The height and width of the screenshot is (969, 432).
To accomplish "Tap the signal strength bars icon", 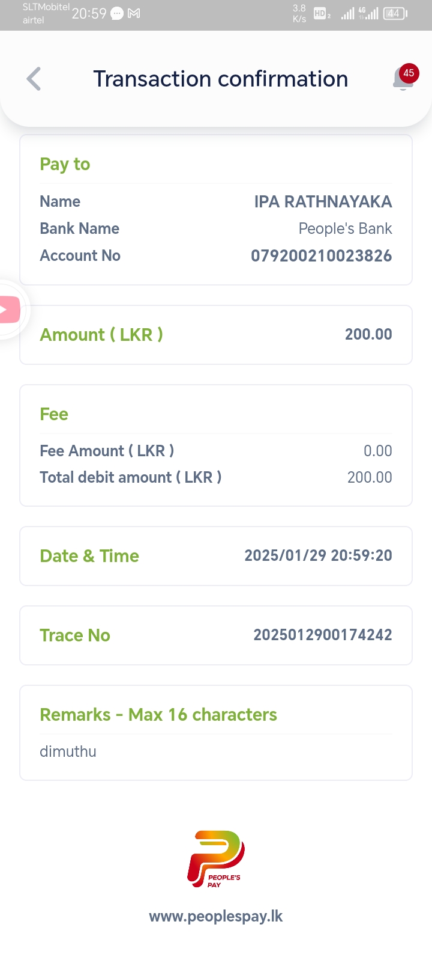I will click(347, 13).
